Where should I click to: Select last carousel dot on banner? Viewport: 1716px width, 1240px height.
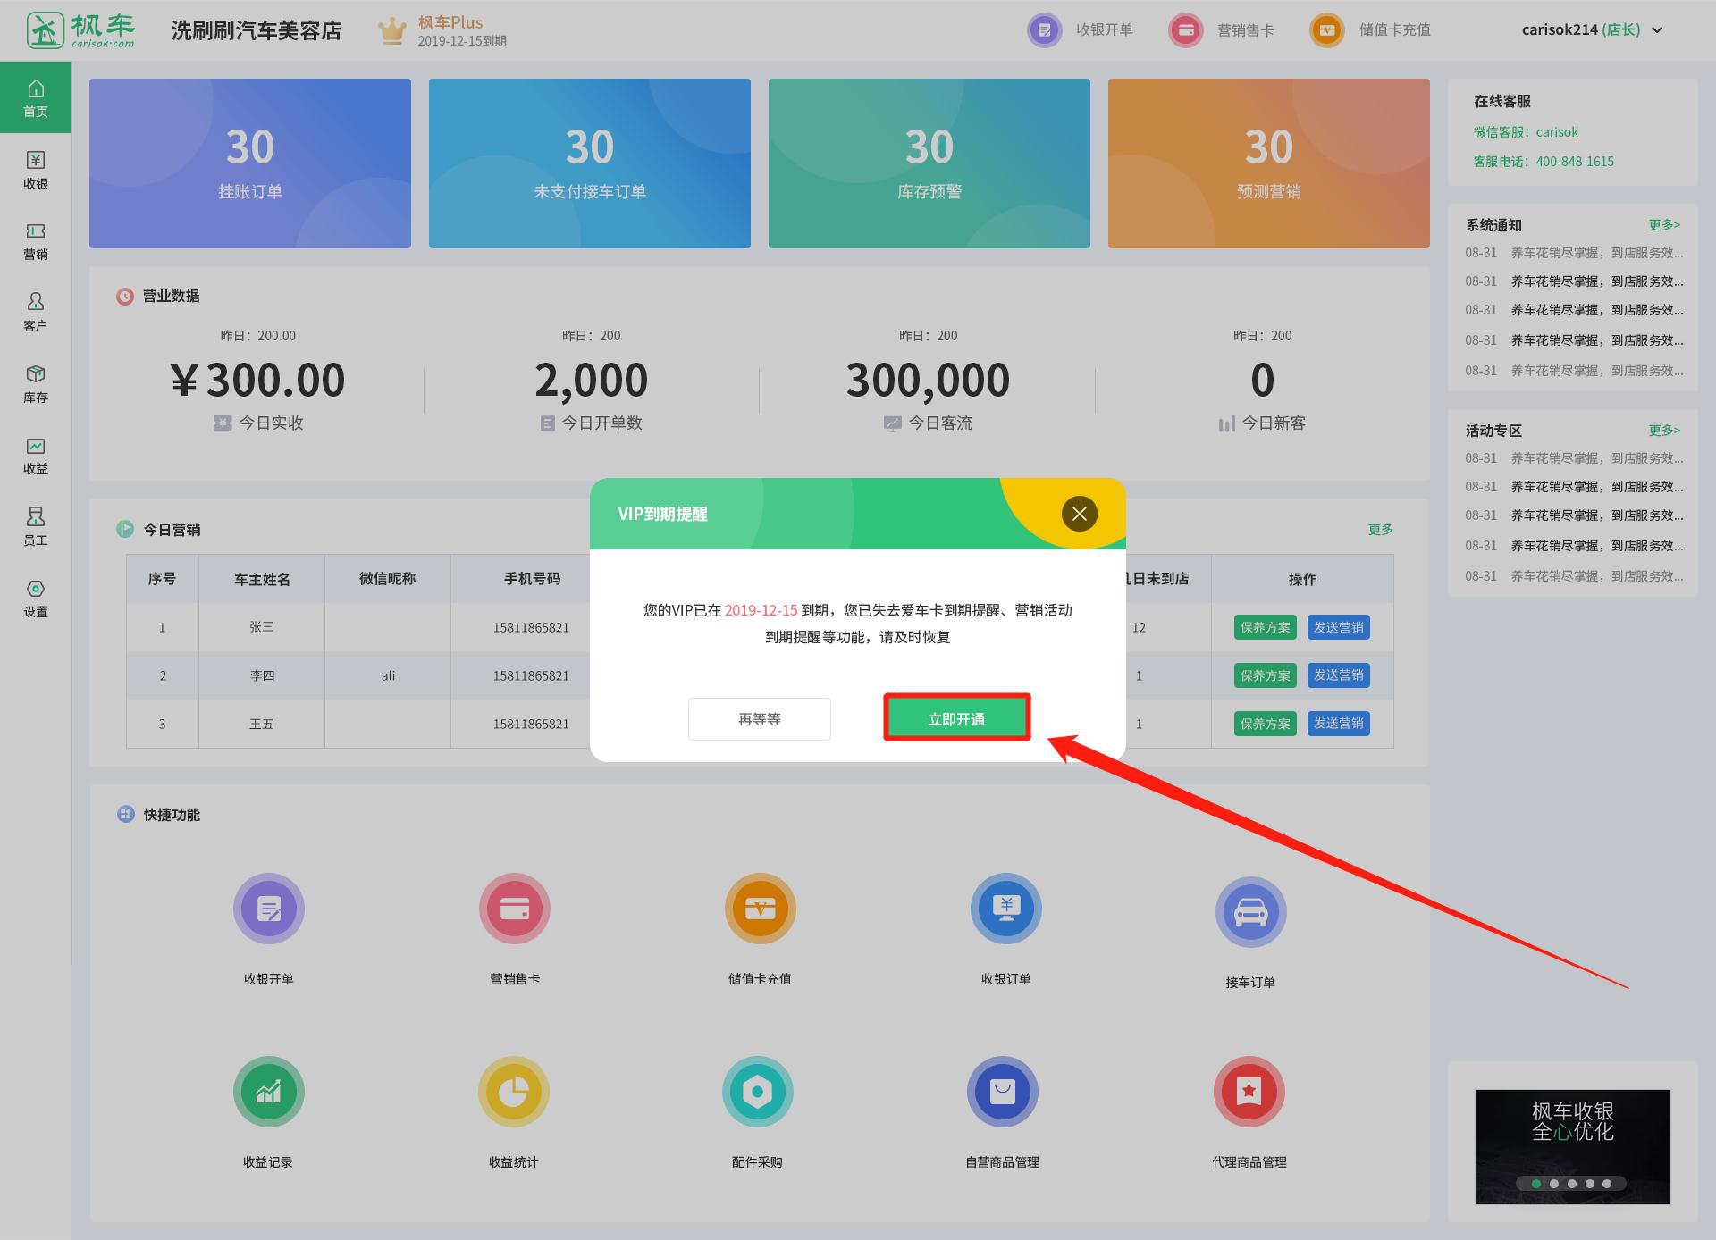1607,1184
